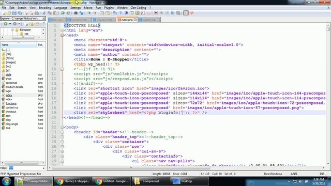Collapse the html tag fold on line 2

[62, 30]
